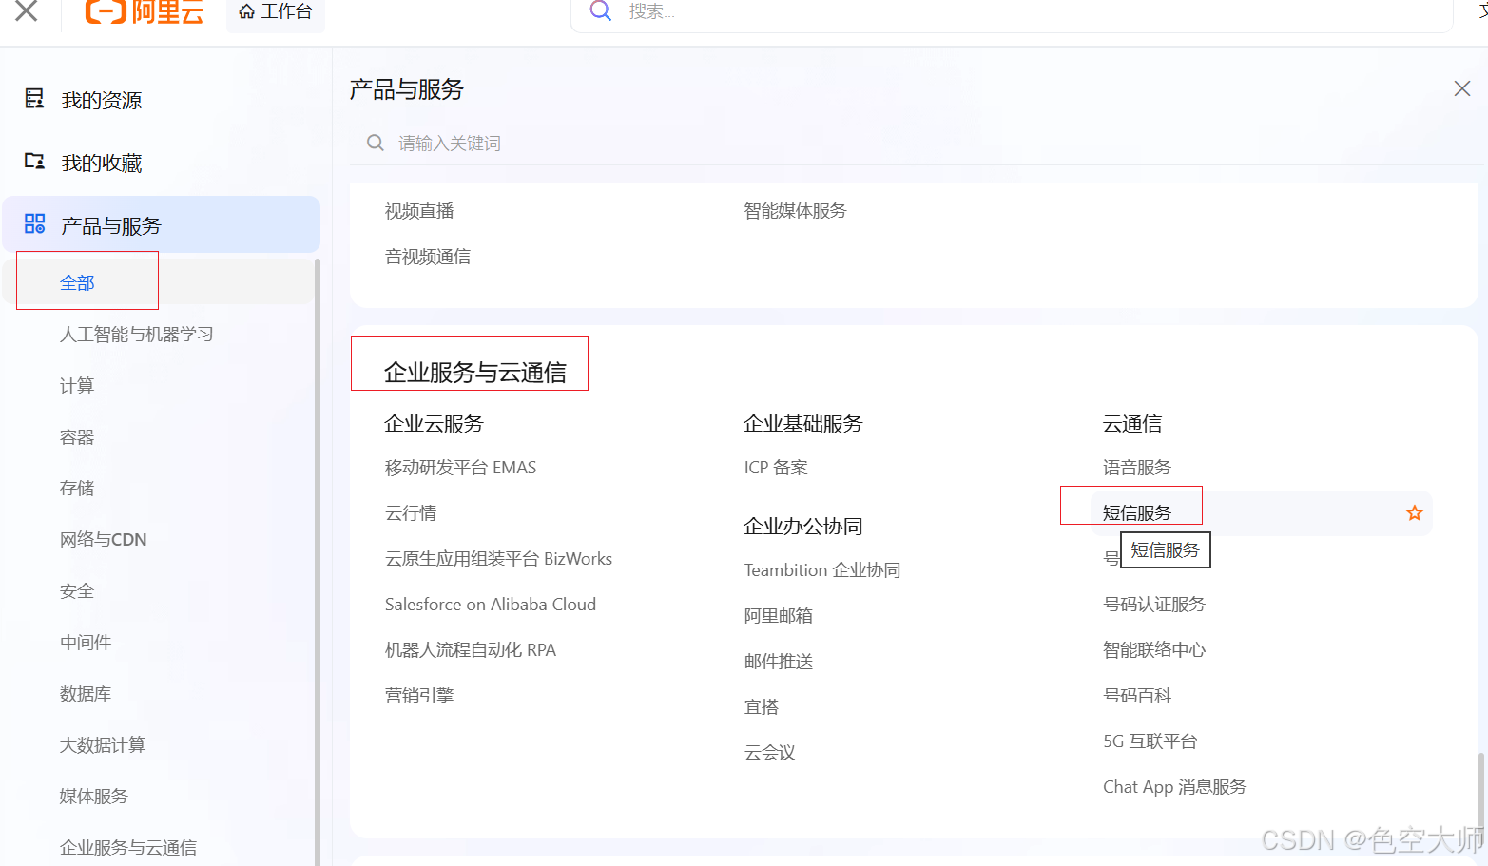Click the 我的收藏 folder icon
This screenshot has height=866, width=1488.
tap(34, 161)
